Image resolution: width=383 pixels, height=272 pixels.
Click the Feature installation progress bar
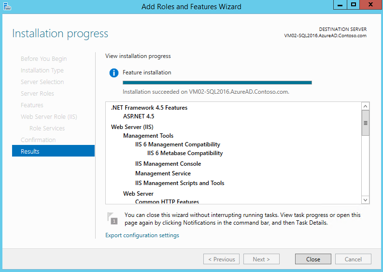217,83
